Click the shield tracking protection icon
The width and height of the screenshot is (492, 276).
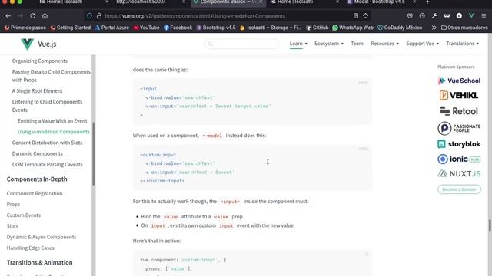point(89,15)
